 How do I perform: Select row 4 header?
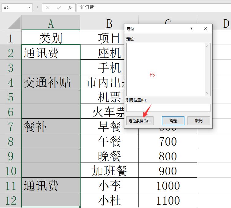point(11,82)
